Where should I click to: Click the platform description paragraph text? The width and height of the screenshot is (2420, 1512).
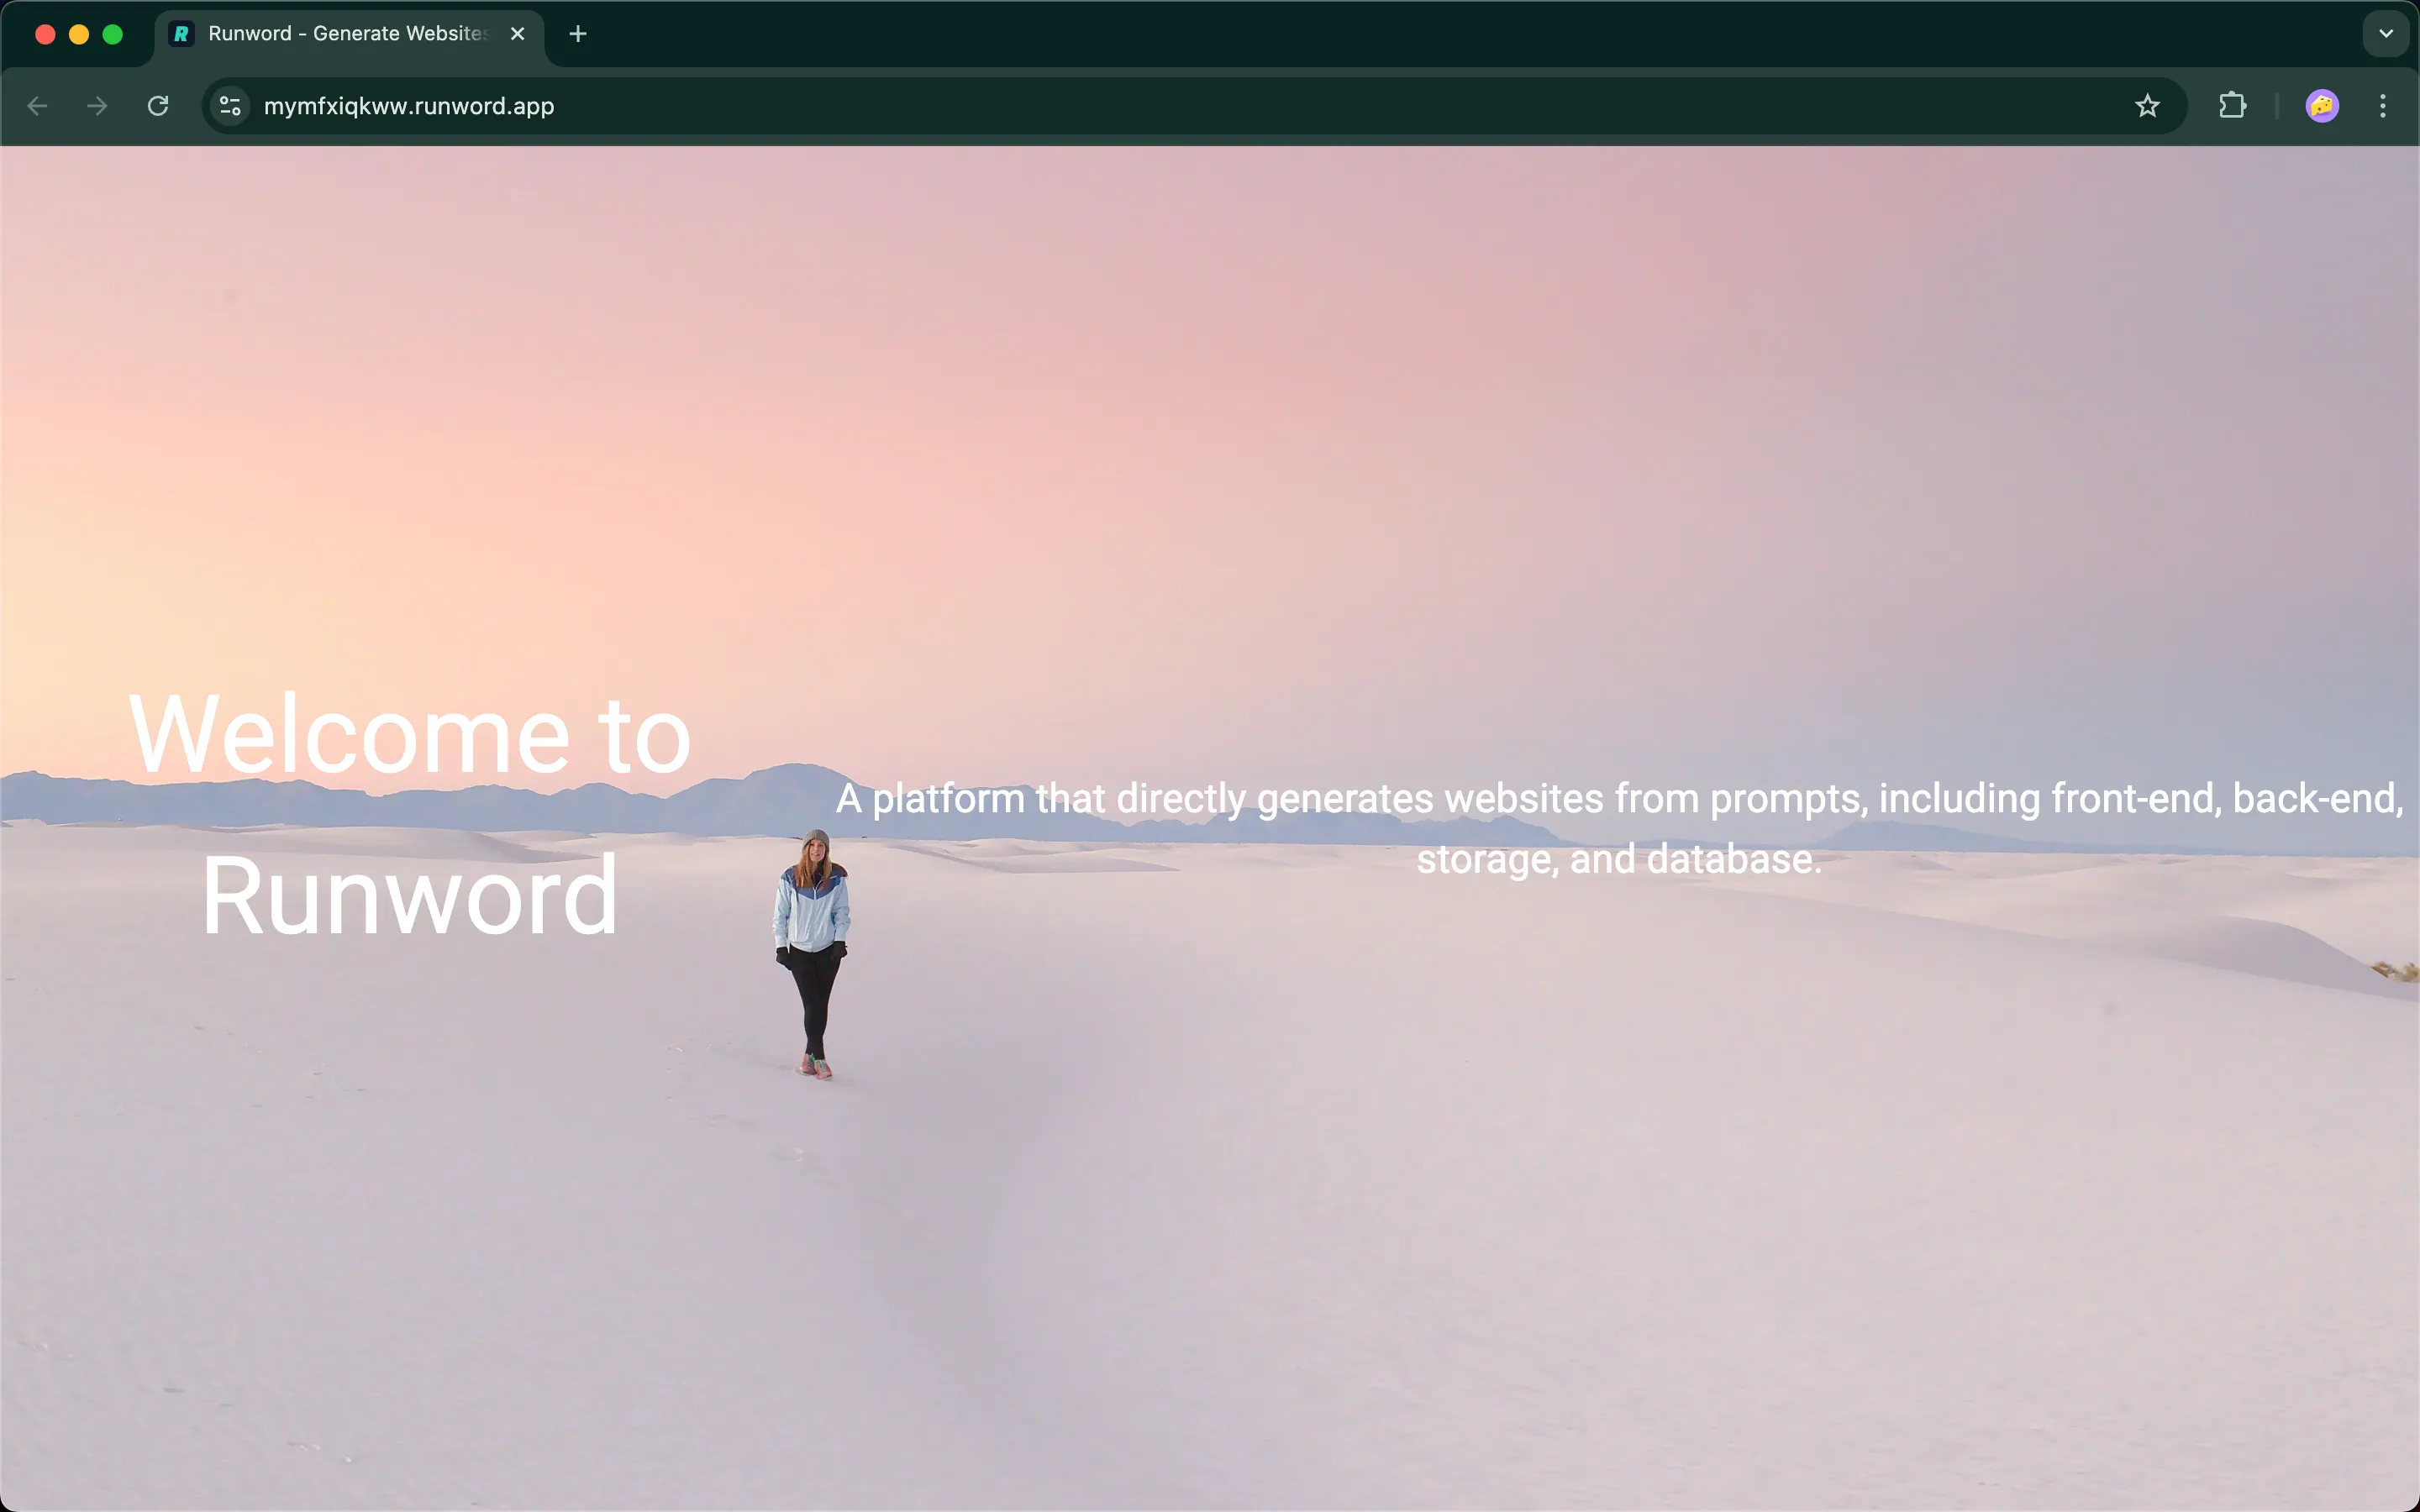click(1618, 828)
